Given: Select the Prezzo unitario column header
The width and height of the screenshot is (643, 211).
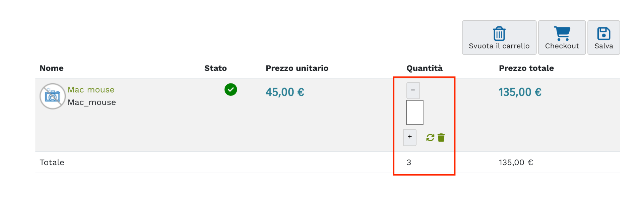Looking at the screenshot, I should (297, 68).
